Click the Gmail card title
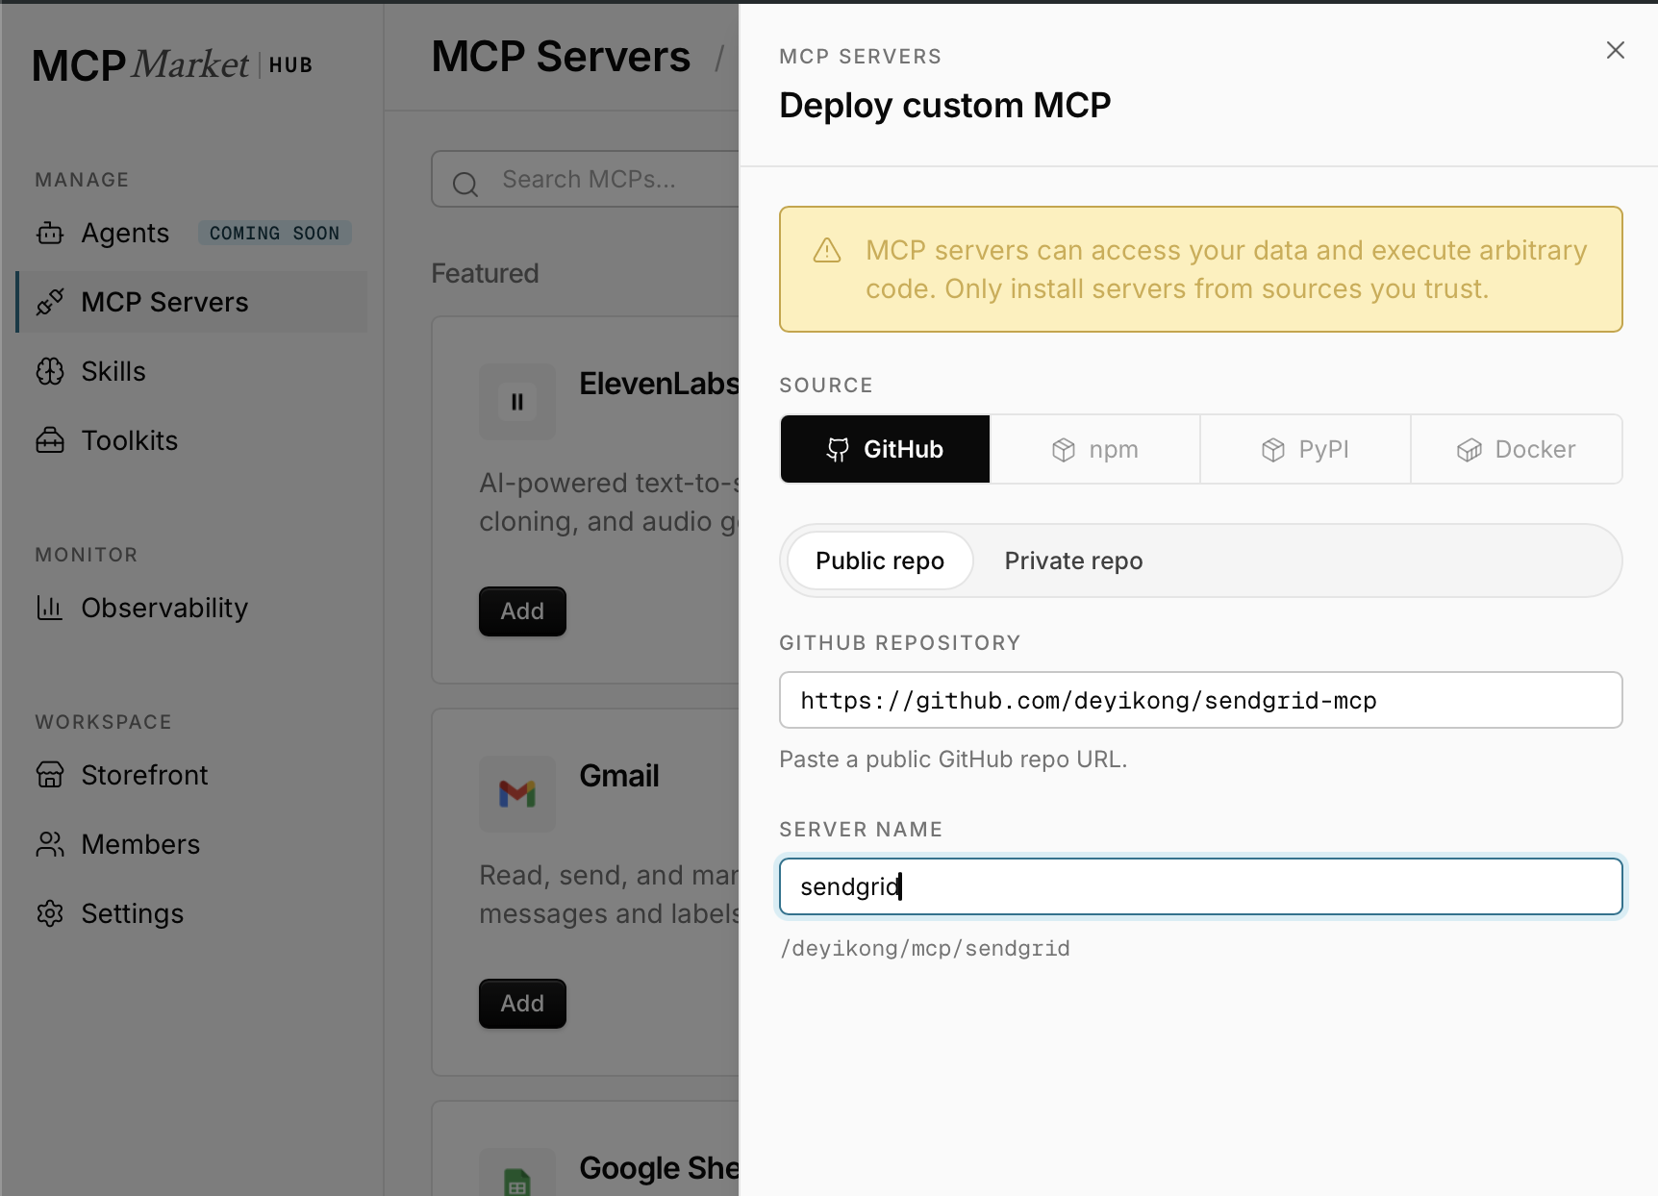 pos(619,776)
